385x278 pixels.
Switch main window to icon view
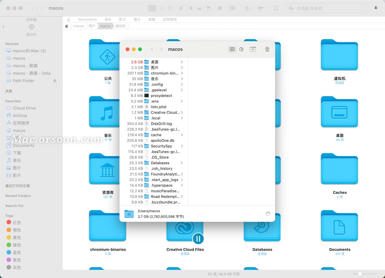[x=152, y=8]
